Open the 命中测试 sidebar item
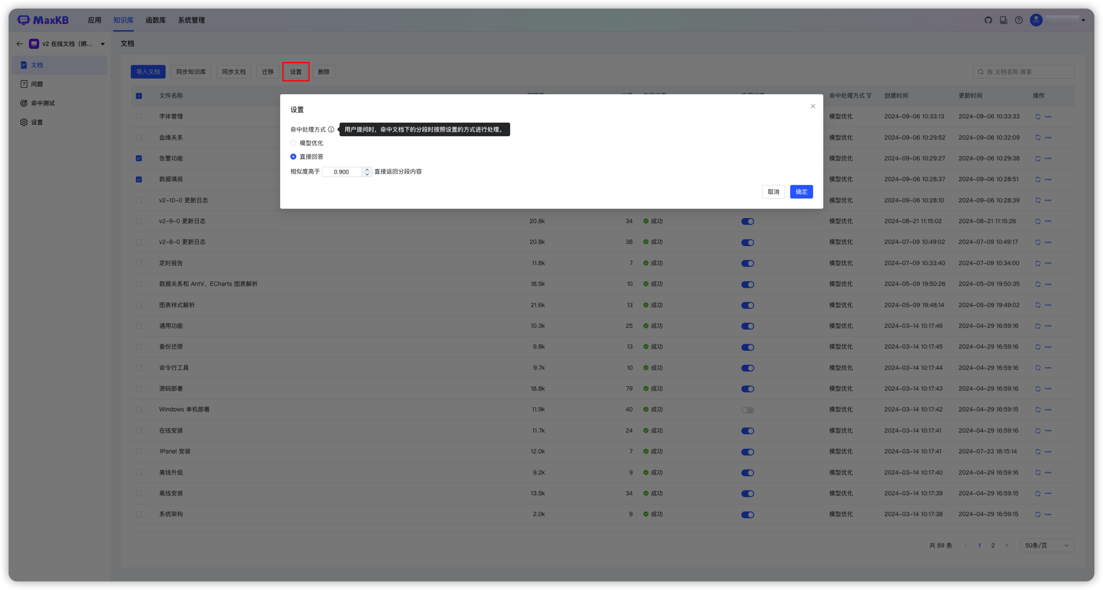This screenshot has width=1103, height=590. tap(43, 103)
